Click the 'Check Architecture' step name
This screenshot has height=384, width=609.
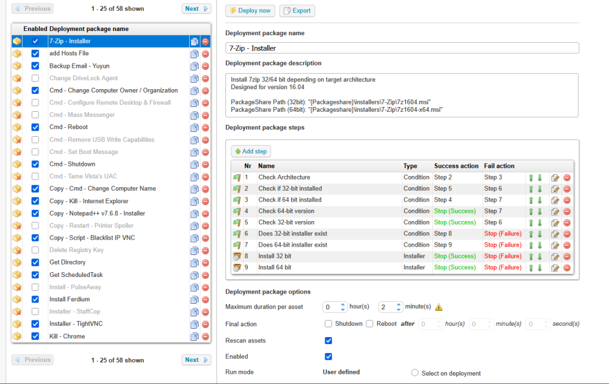click(284, 178)
